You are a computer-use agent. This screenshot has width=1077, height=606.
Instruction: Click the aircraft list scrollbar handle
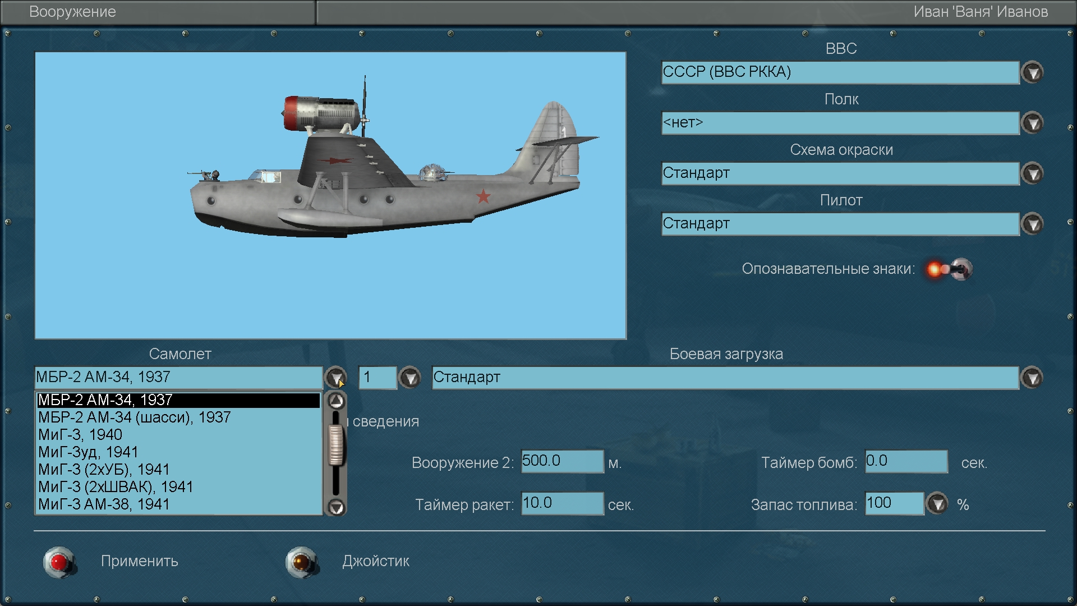(x=336, y=446)
